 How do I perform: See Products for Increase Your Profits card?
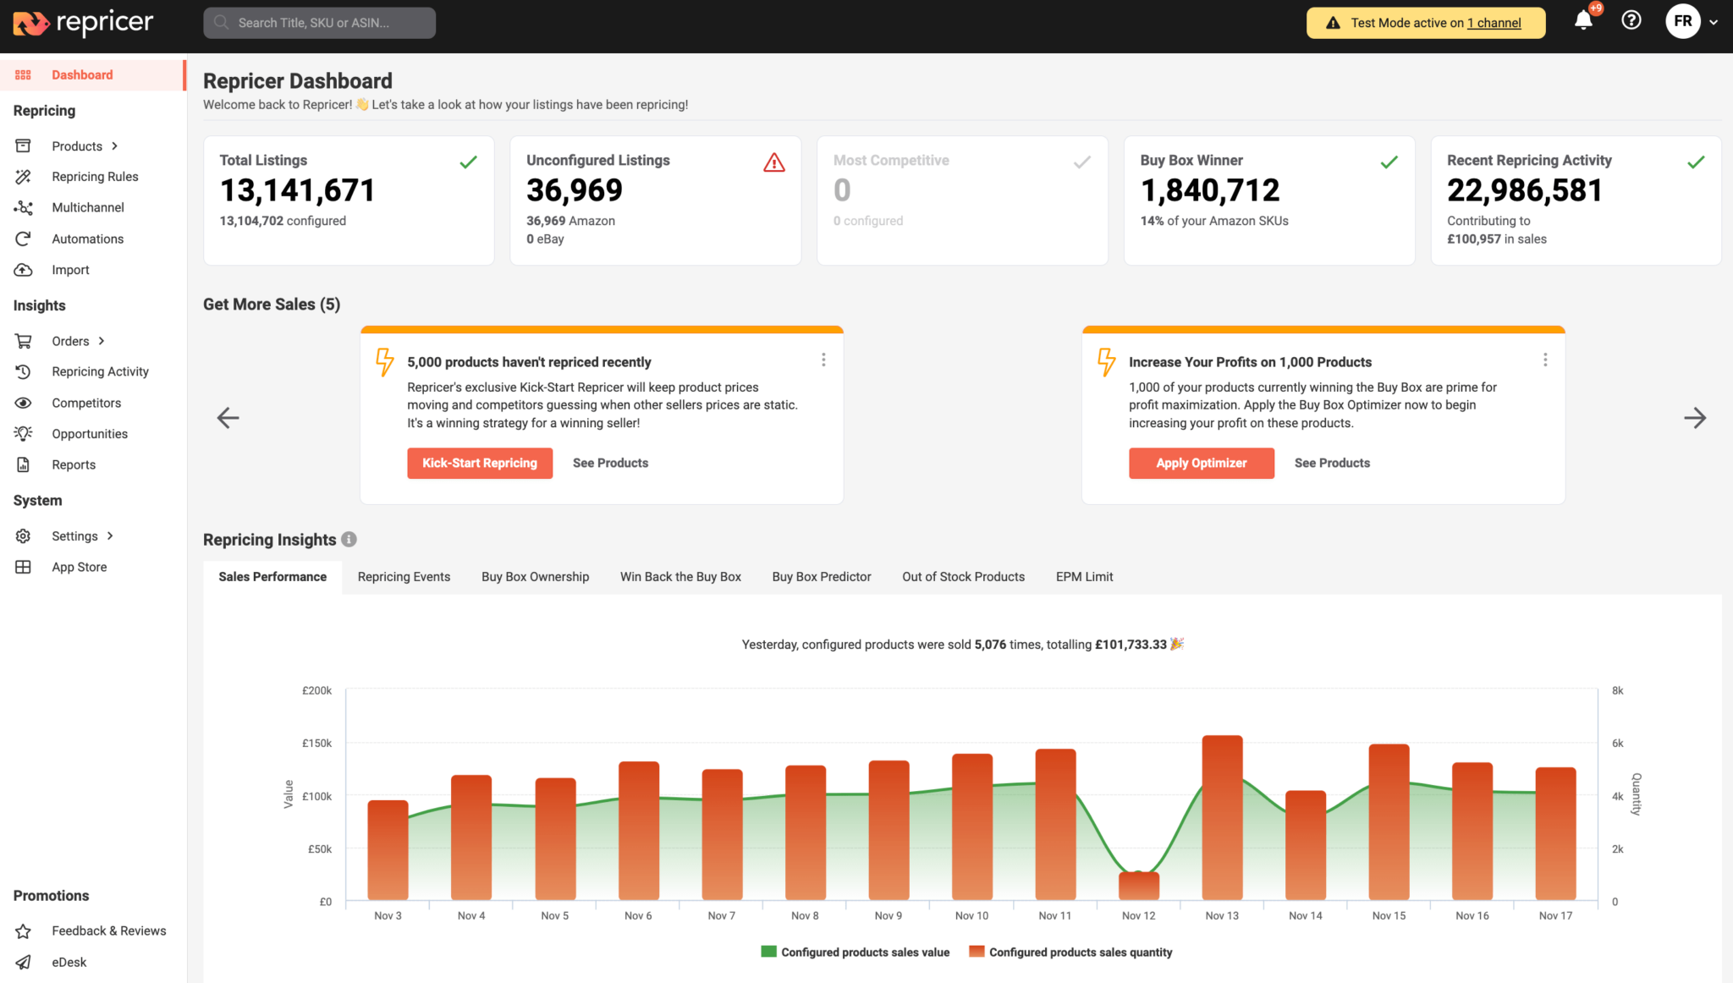1332,463
